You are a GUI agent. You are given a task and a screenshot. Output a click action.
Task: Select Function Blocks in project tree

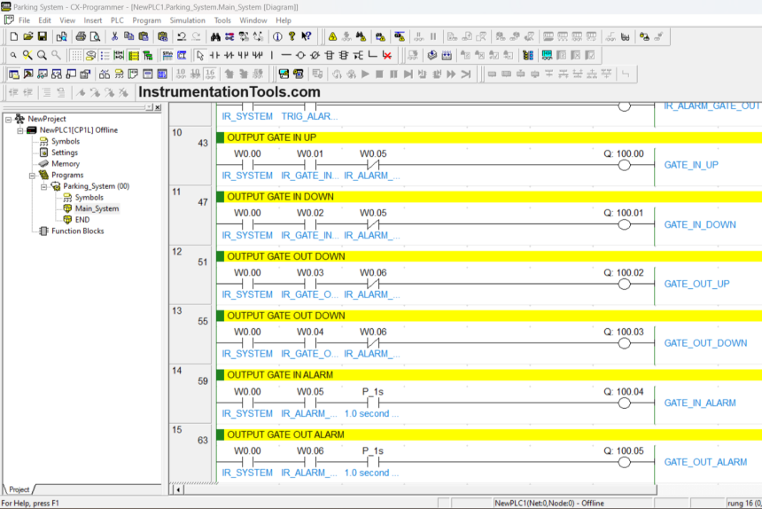pyautogui.click(x=77, y=231)
